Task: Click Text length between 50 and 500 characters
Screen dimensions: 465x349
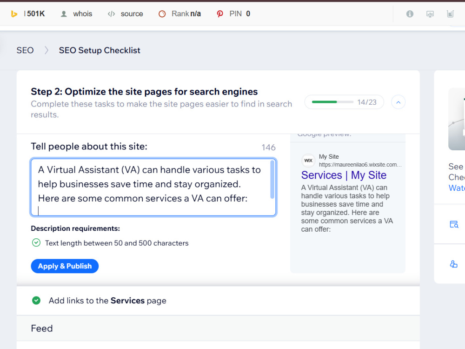Action: point(117,243)
